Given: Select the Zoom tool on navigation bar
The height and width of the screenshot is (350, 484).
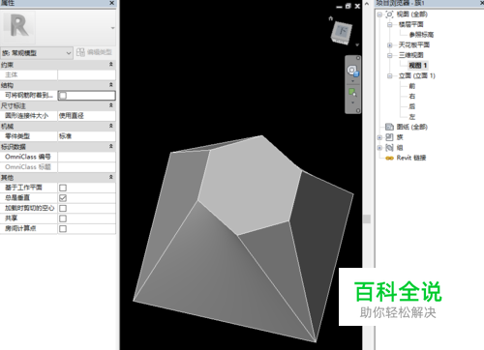Looking at the screenshot, I should pos(352,93).
